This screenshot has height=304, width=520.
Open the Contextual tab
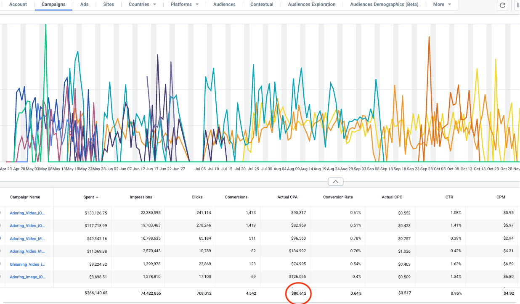pos(262,5)
